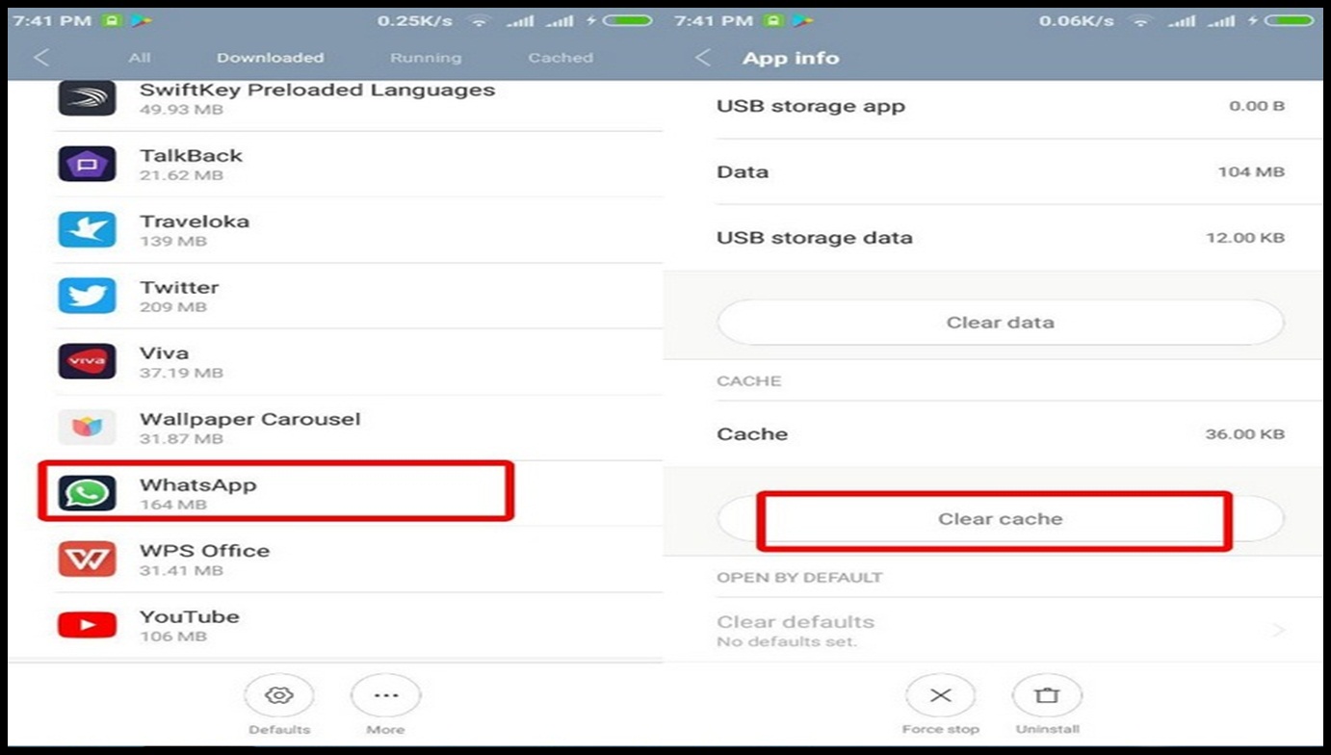The height and width of the screenshot is (755, 1331).
Task: Tap the 104 MB data size value
Action: pos(1251,171)
